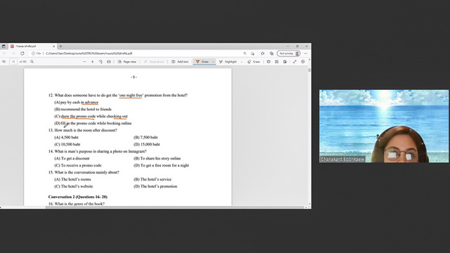Open the PDF search magnifier icon

pos(32,62)
